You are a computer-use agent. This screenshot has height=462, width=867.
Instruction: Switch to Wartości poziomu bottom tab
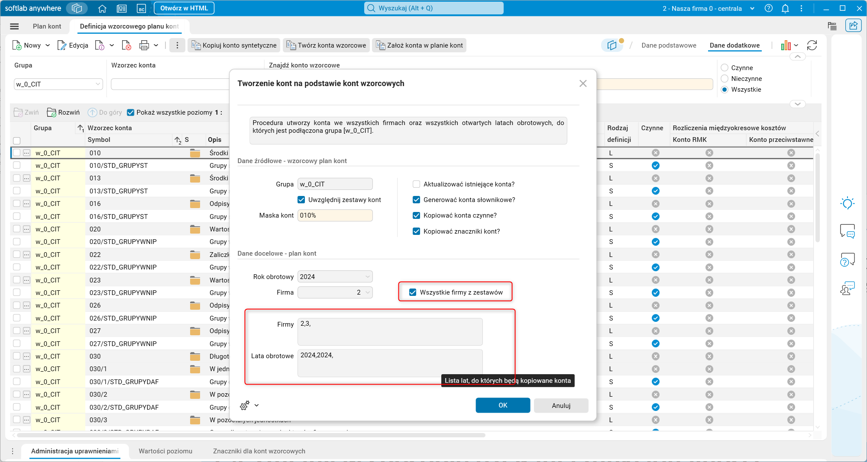[165, 451]
